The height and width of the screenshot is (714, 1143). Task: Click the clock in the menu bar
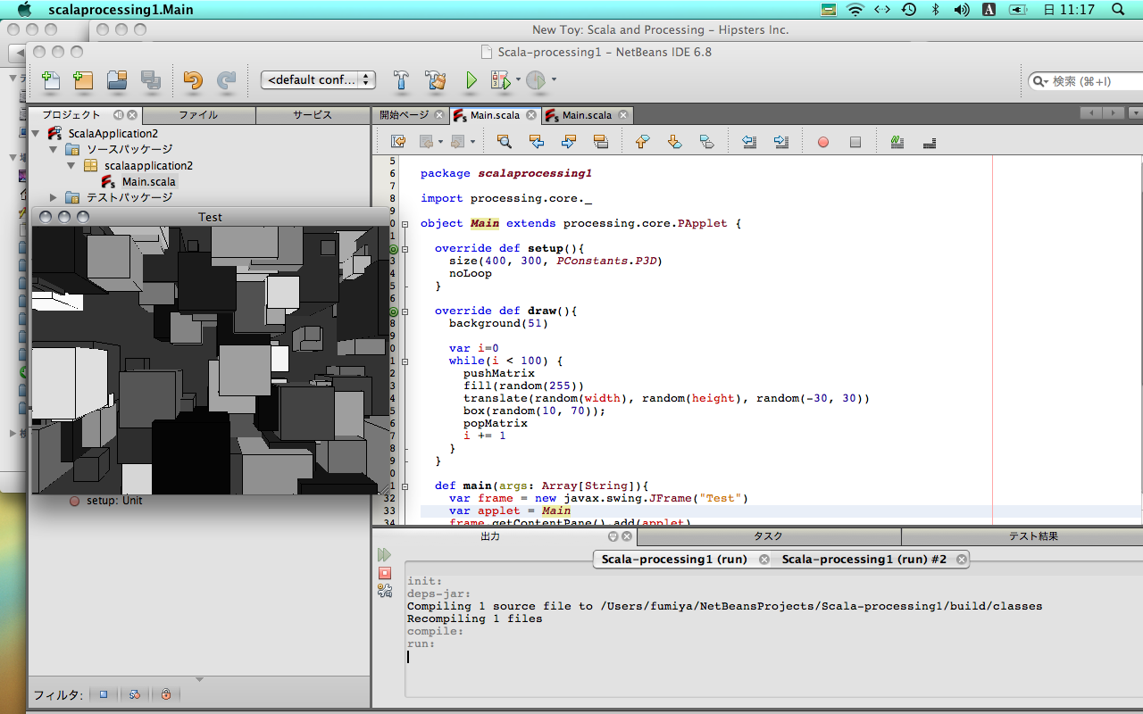click(x=1070, y=10)
